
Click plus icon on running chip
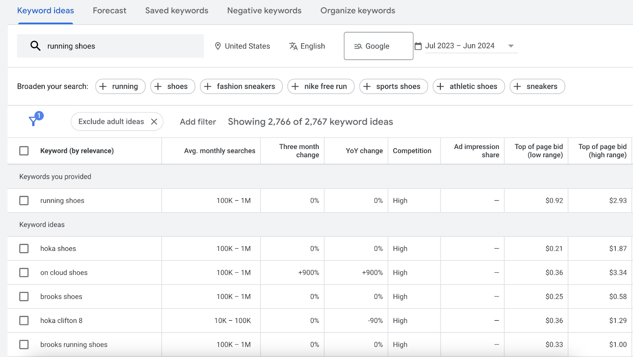tap(103, 86)
